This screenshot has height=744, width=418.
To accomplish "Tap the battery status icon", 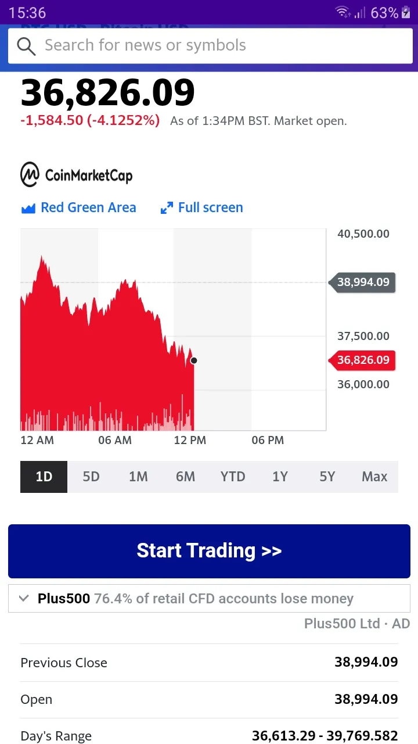I will coord(406,12).
